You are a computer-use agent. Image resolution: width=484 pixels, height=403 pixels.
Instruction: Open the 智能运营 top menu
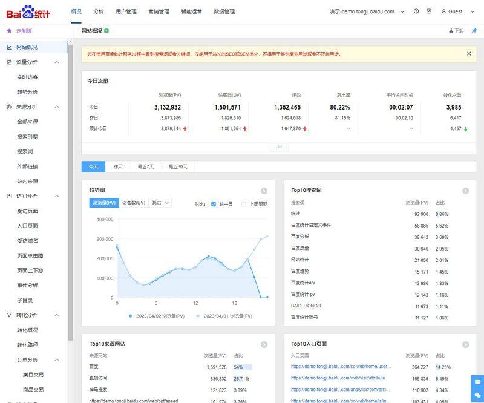(x=191, y=11)
